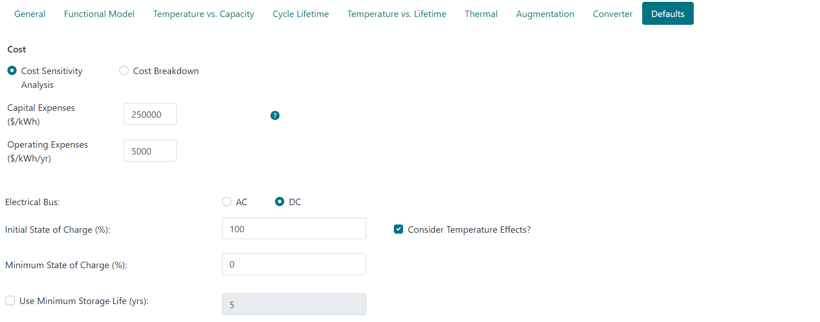This screenshot has height=322, width=820.
Task: Go to the Cycle Lifetime tab
Action: coord(301,14)
